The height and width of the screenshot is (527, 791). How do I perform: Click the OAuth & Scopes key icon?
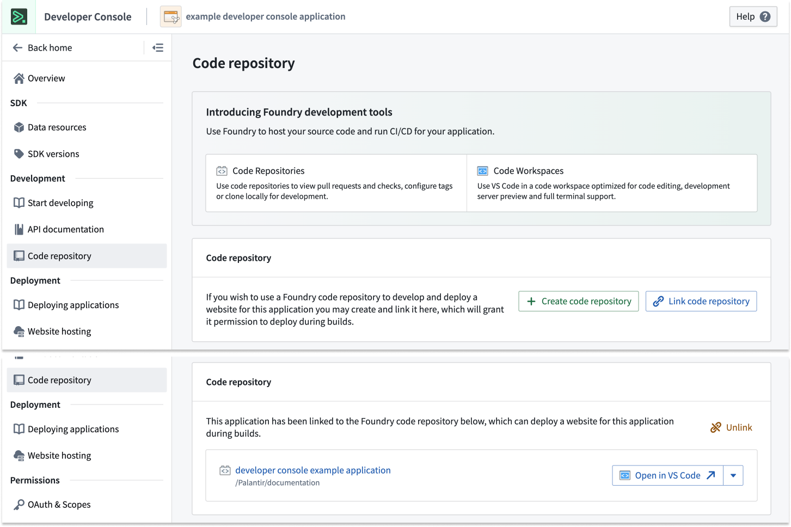tap(19, 505)
